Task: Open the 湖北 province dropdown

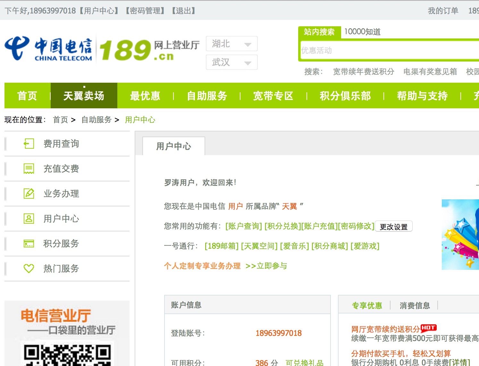Action: pyautogui.click(x=231, y=44)
